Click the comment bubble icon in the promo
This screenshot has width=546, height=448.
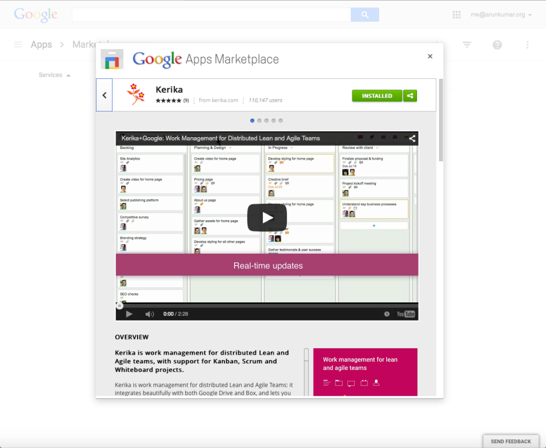click(351, 383)
